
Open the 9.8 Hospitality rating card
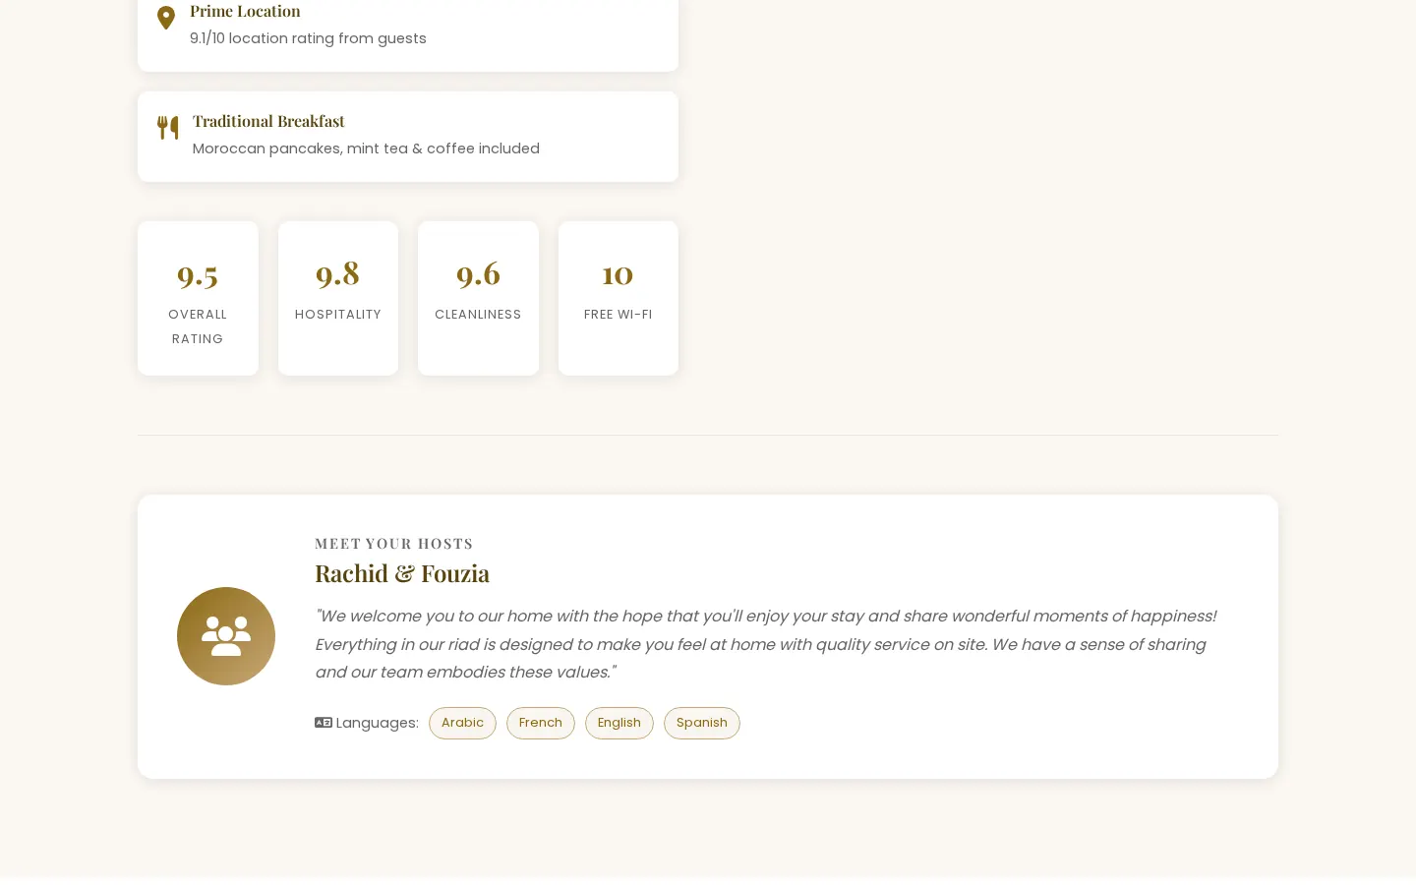(x=338, y=298)
